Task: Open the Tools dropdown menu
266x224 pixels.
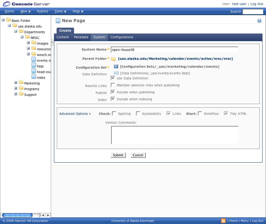Action: [x=60, y=11]
